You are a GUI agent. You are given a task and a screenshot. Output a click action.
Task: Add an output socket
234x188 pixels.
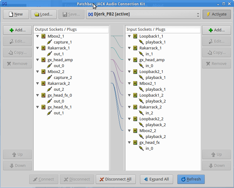[17, 30]
